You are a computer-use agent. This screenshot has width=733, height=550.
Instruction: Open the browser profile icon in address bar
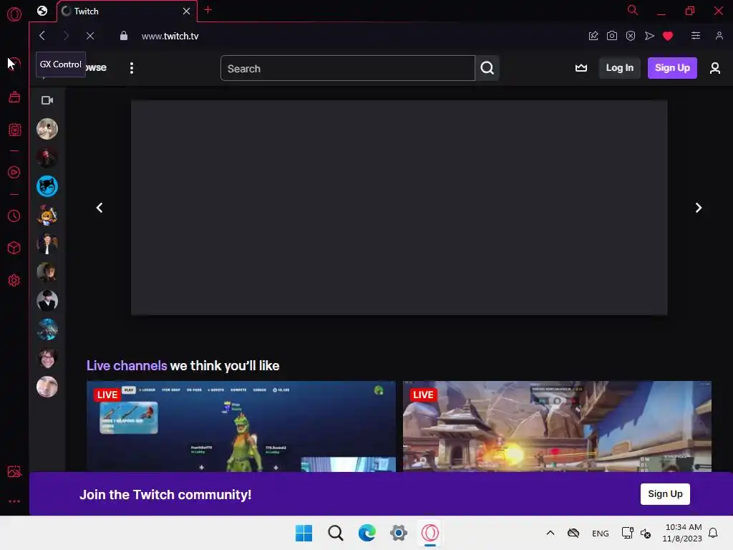(x=719, y=36)
